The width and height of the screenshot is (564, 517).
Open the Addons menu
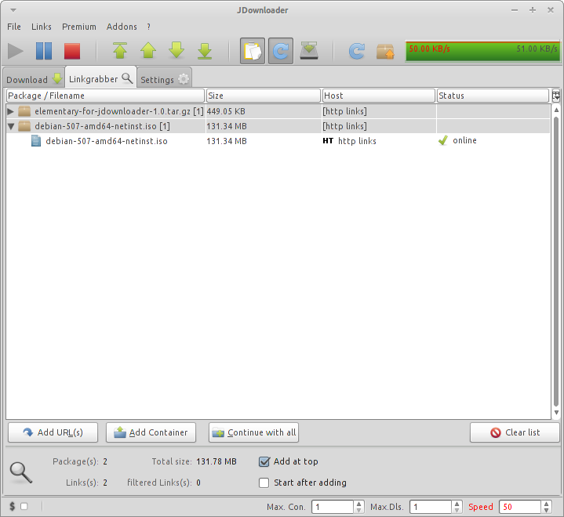[122, 27]
